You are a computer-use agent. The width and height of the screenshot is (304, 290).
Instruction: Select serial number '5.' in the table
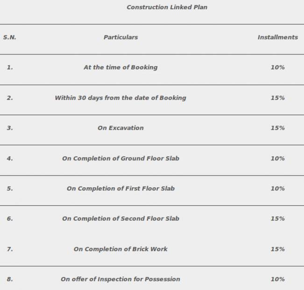(10, 188)
